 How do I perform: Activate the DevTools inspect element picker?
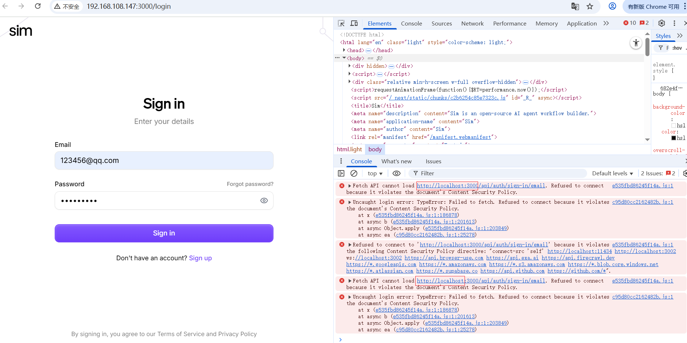click(341, 23)
